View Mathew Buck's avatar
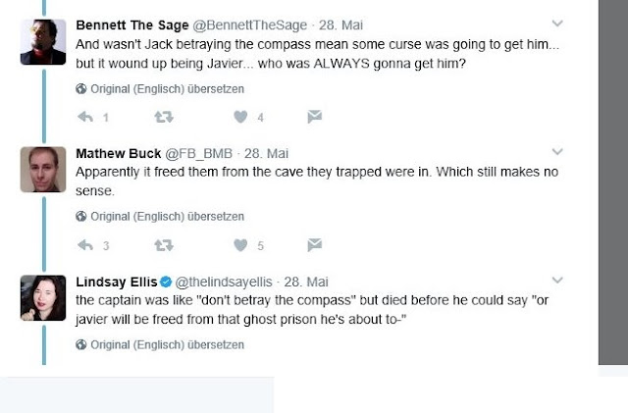628x413 pixels. [43, 169]
